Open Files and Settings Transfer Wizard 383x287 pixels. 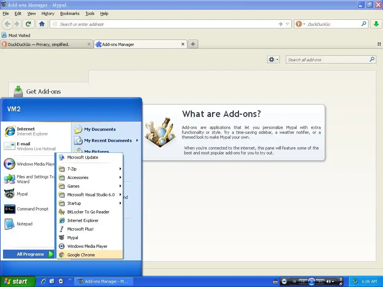point(29,179)
